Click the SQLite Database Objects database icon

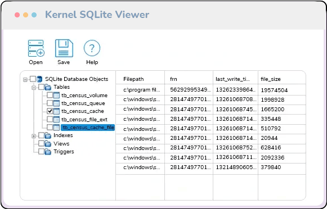coord(39,79)
